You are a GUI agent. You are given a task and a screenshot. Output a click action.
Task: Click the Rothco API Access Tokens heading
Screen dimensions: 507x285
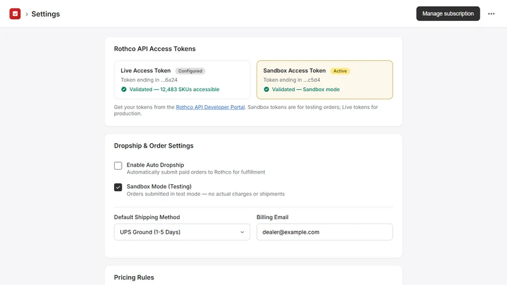(155, 49)
